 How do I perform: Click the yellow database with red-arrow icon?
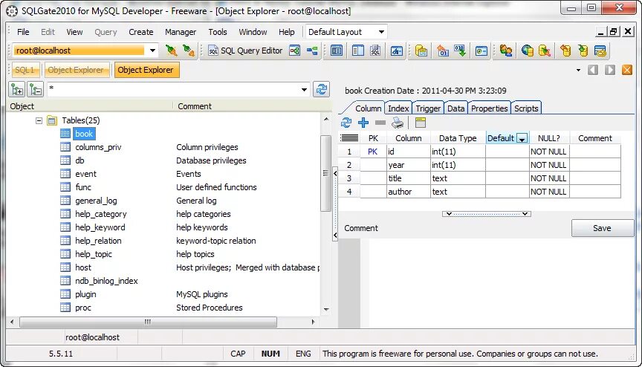click(545, 51)
